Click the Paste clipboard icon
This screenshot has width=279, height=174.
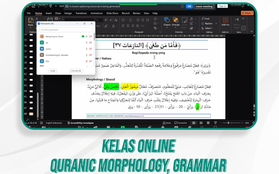[x=30, y=20]
